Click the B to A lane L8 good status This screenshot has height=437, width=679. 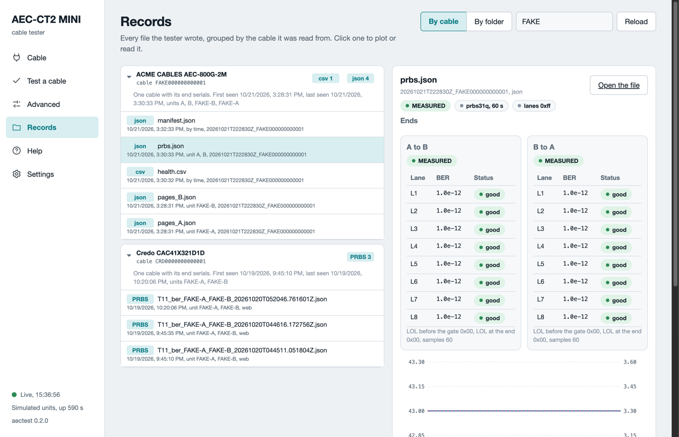(x=616, y=318)
